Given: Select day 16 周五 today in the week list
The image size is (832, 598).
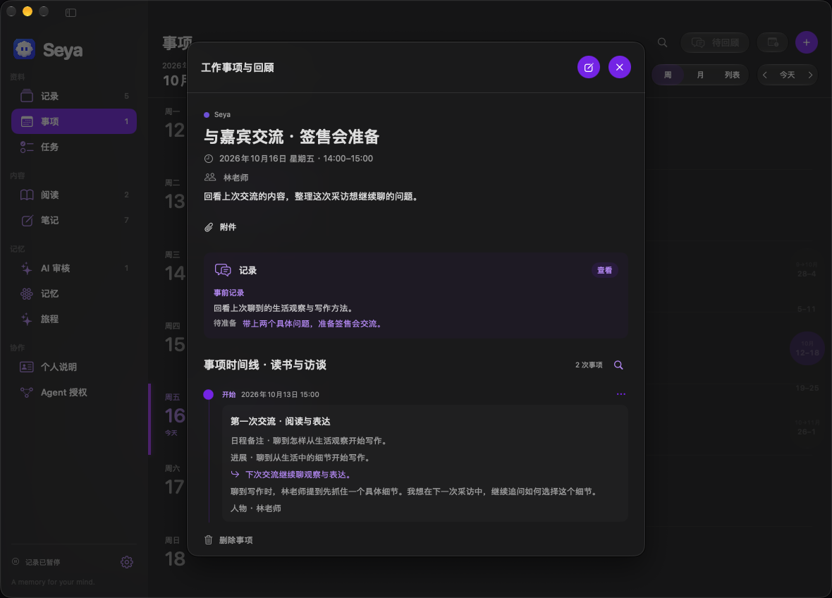Looking at the screenshot, I should pyautogui.click(x=174, y=415).
